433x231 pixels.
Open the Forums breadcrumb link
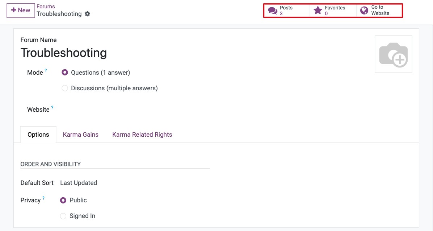[46, 7]
